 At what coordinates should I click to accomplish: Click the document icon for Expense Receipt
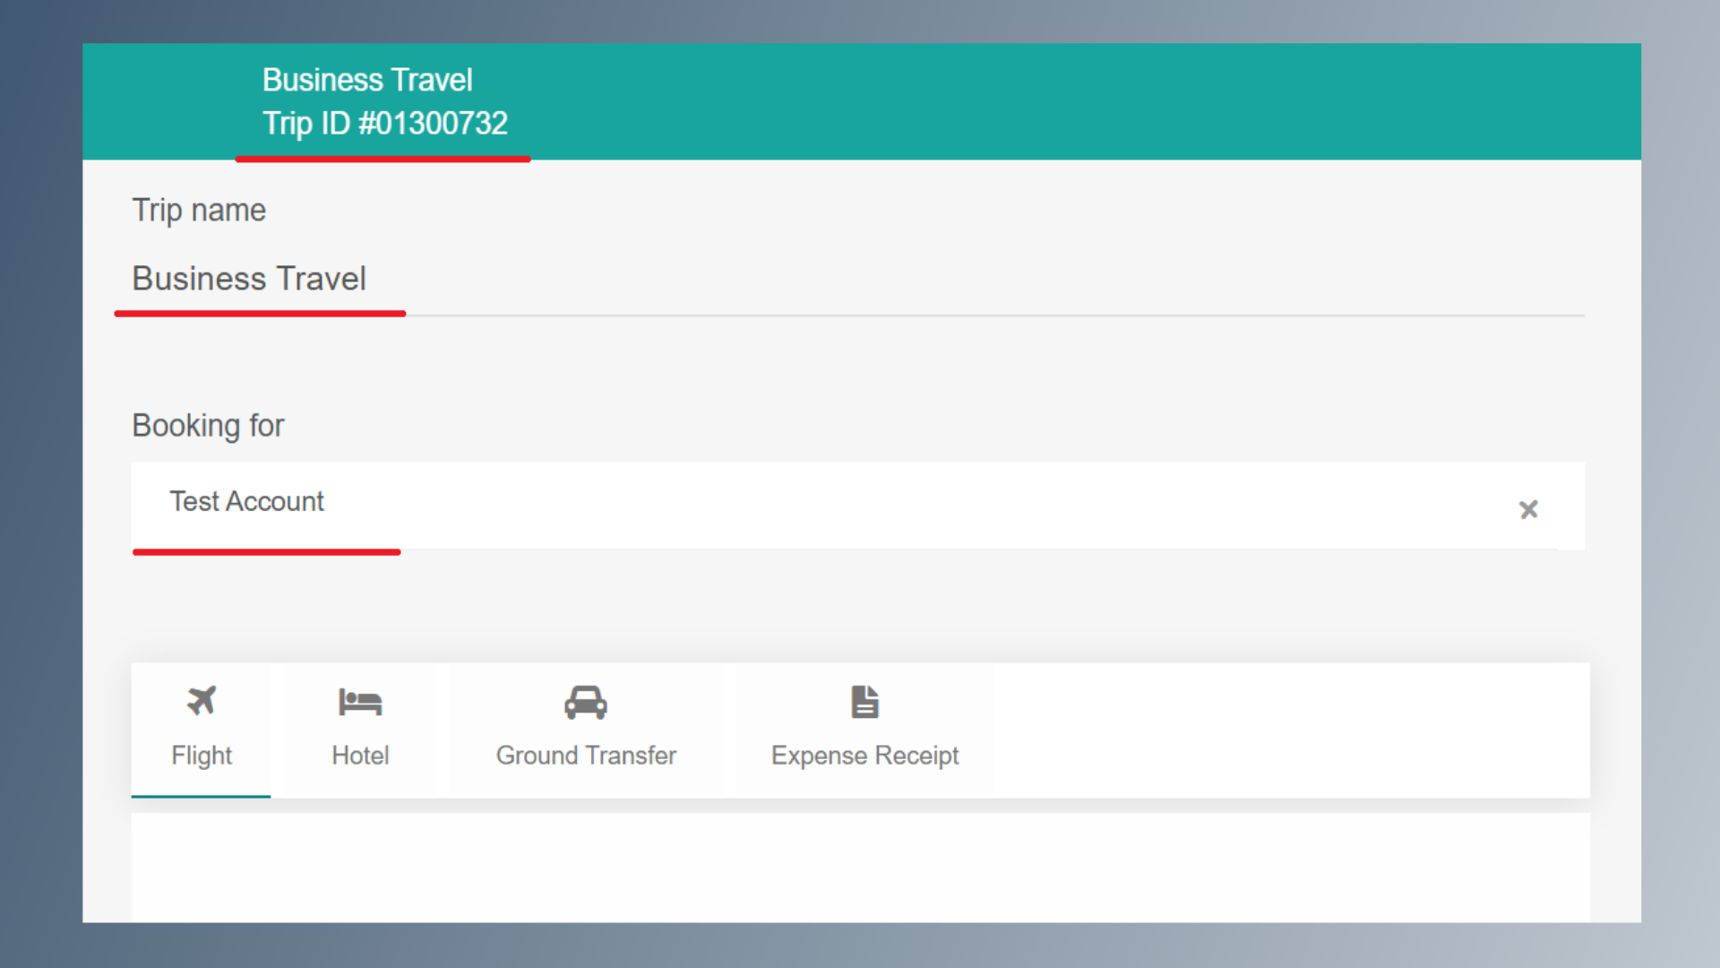(864, 702)
